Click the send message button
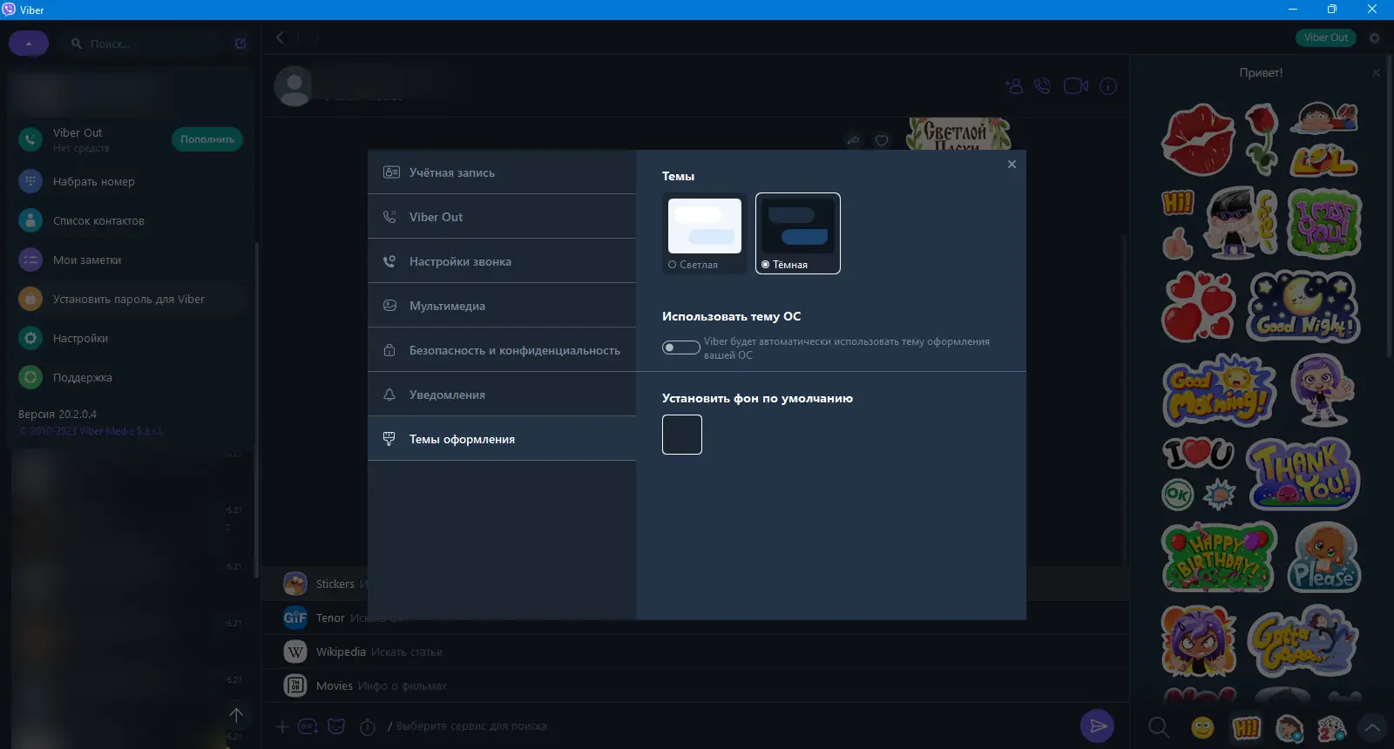 tap(1098, 725)
